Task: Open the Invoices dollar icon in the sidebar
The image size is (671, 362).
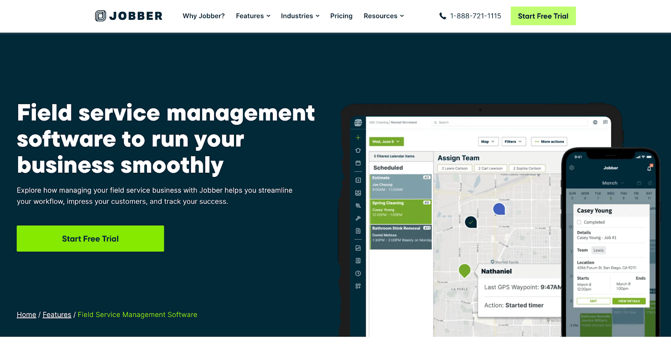Action: click(358, 231)
